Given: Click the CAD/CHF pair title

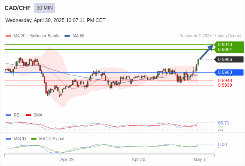Looking at the screenshot, I should [18, 8].
